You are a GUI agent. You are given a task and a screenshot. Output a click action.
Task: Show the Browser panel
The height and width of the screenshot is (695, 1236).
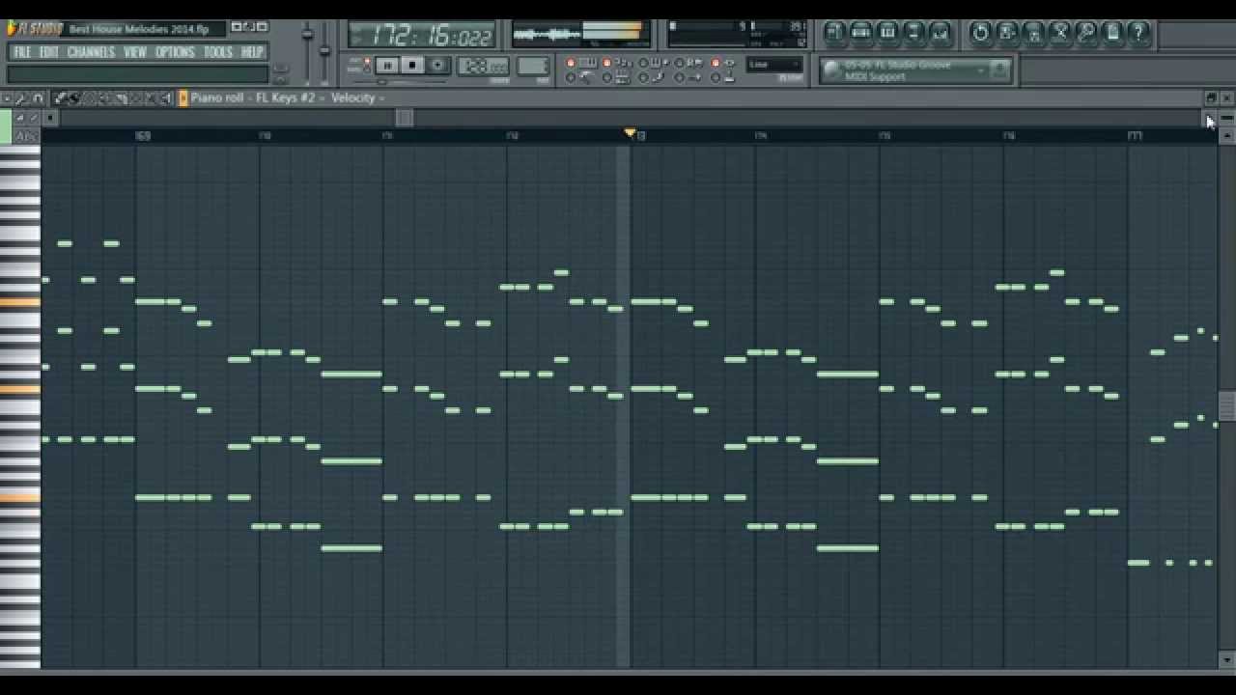(x=914, y=33)
